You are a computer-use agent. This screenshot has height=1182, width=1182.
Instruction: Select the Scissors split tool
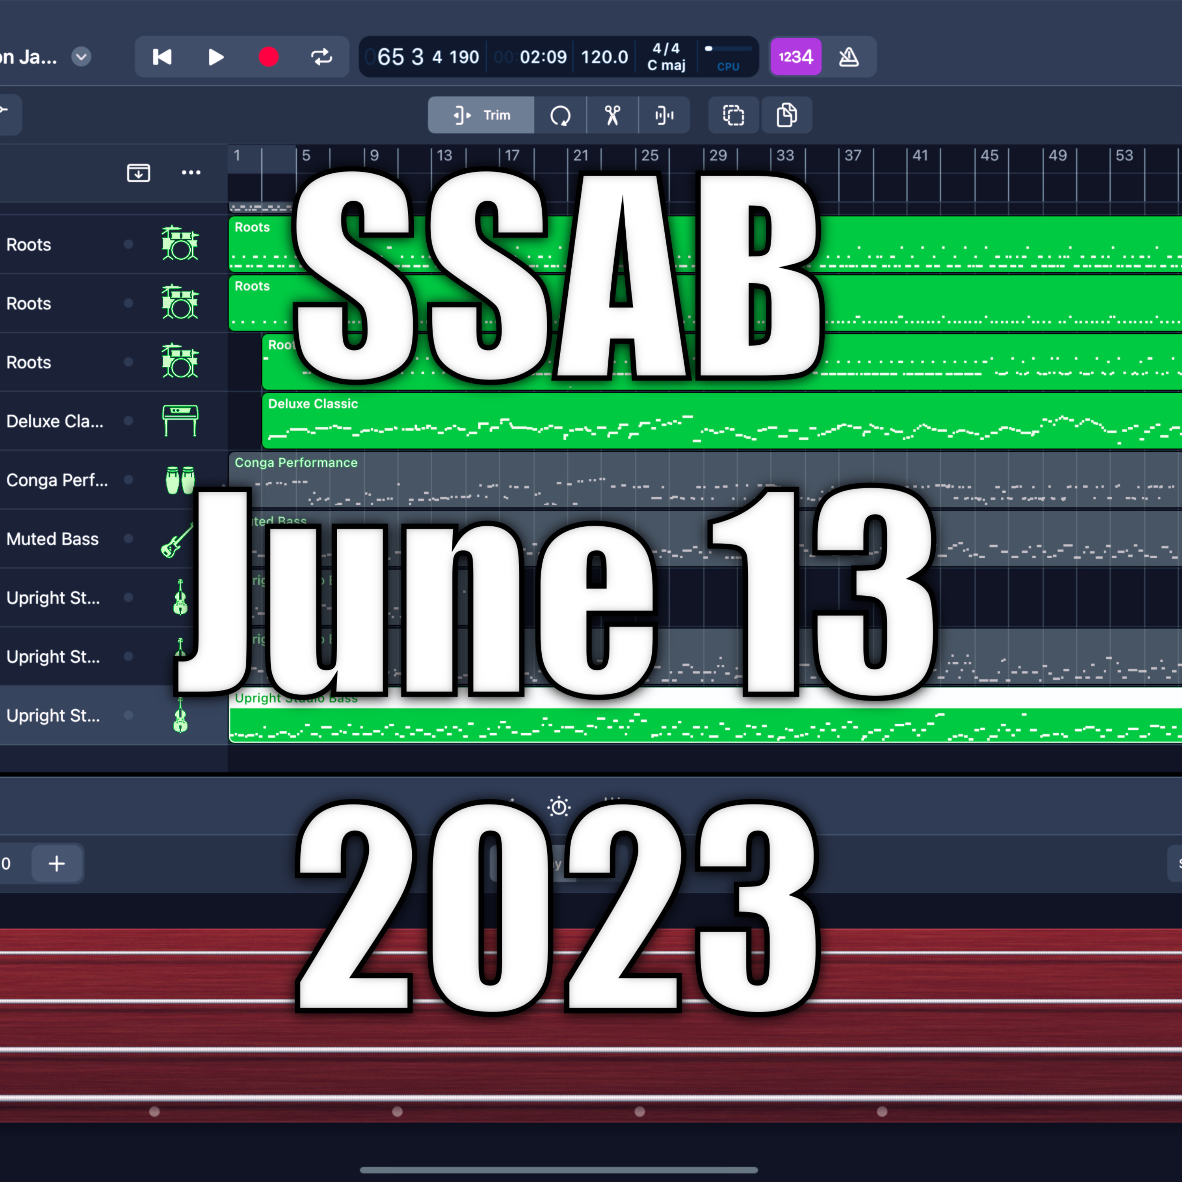612,115
